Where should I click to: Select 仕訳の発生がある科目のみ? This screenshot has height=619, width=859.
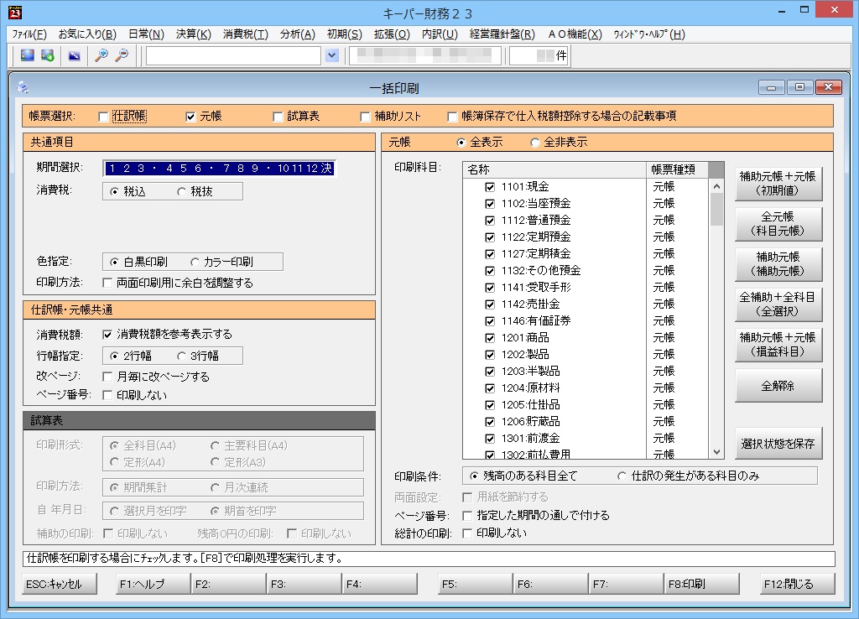622,476
